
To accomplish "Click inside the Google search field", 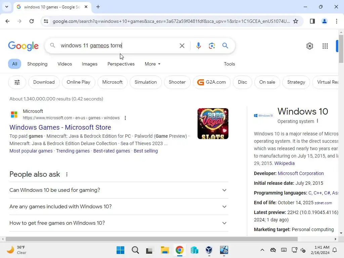I will point(119,46).
